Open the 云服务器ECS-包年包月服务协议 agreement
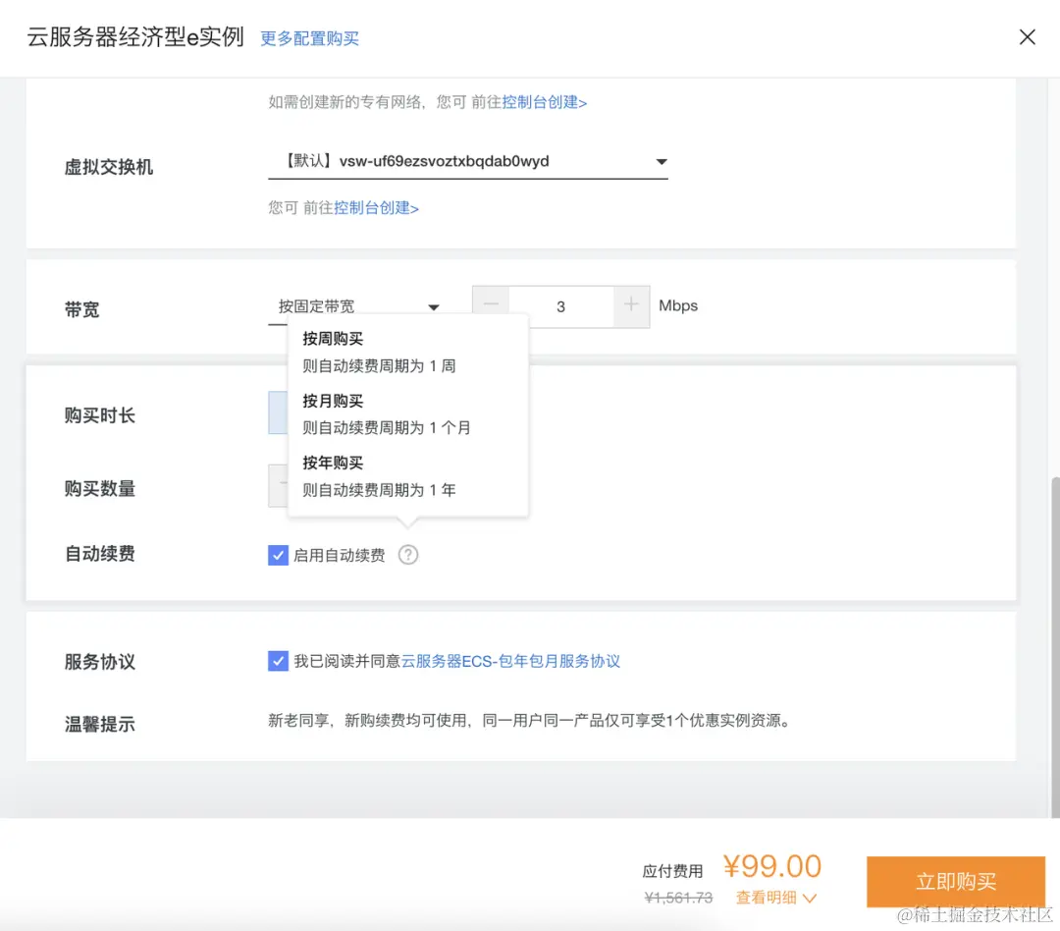Viewport: 1060px width, 931px height. pyautogui.click(x=512, y=661)
